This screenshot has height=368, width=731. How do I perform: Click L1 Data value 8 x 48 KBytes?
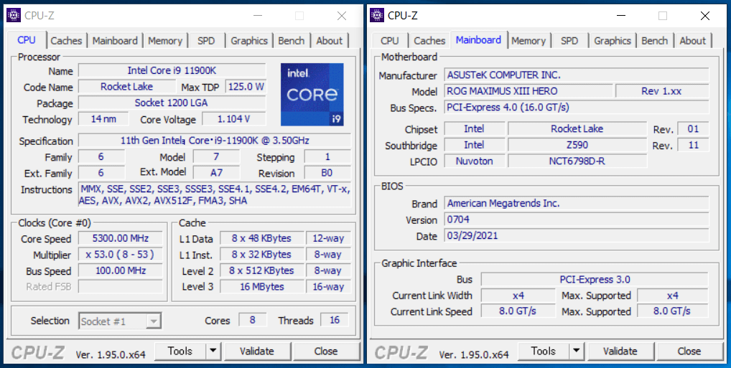[261, 238]
